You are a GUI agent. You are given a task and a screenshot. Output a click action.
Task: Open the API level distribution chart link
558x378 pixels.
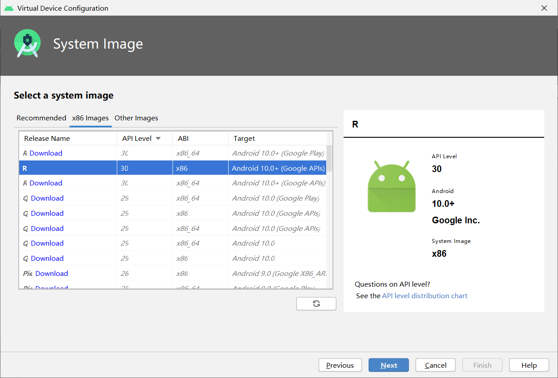(425, 296)
